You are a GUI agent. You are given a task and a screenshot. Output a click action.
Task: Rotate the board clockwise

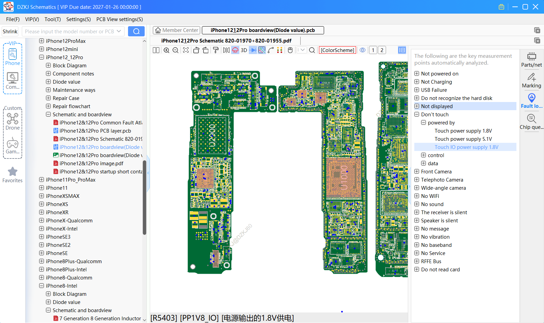click(206, 50)
